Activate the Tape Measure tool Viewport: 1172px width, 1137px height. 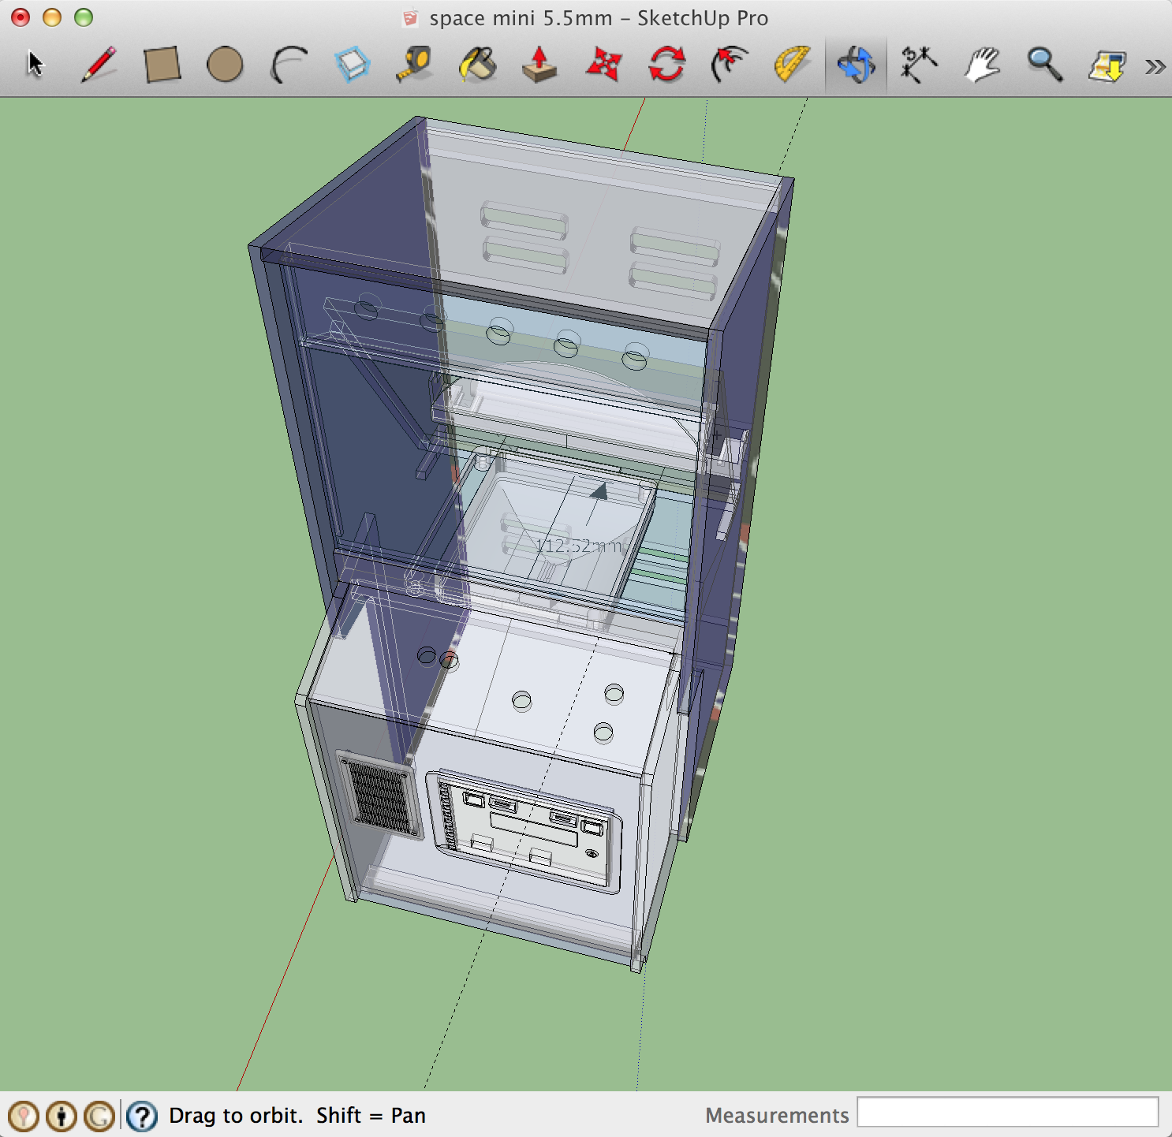(414, 65)
